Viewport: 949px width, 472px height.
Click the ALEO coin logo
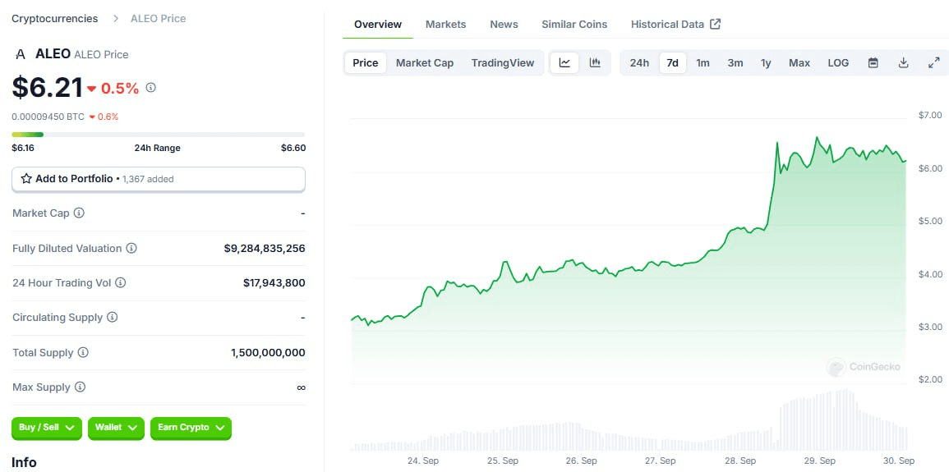21,54
